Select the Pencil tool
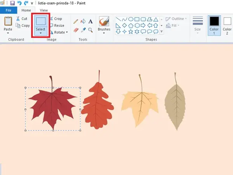Viewport: 233px width, 175px height. pos(76,21)
